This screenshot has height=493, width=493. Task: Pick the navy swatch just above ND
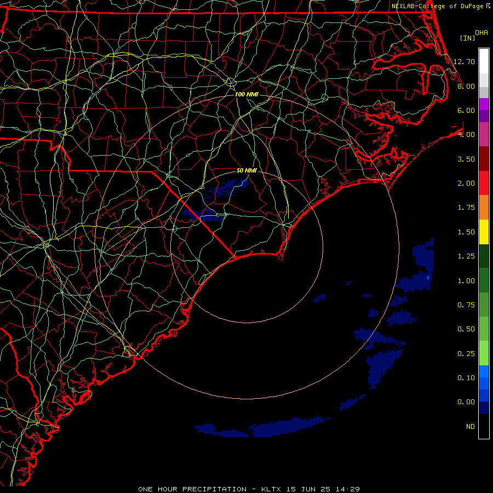[484, 408]
